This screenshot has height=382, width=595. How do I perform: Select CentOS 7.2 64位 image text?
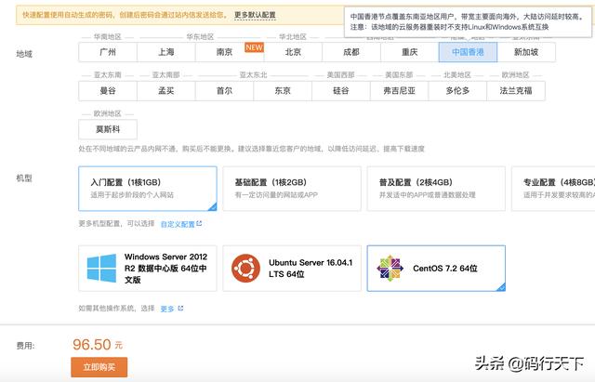click(x=445, y=269)
